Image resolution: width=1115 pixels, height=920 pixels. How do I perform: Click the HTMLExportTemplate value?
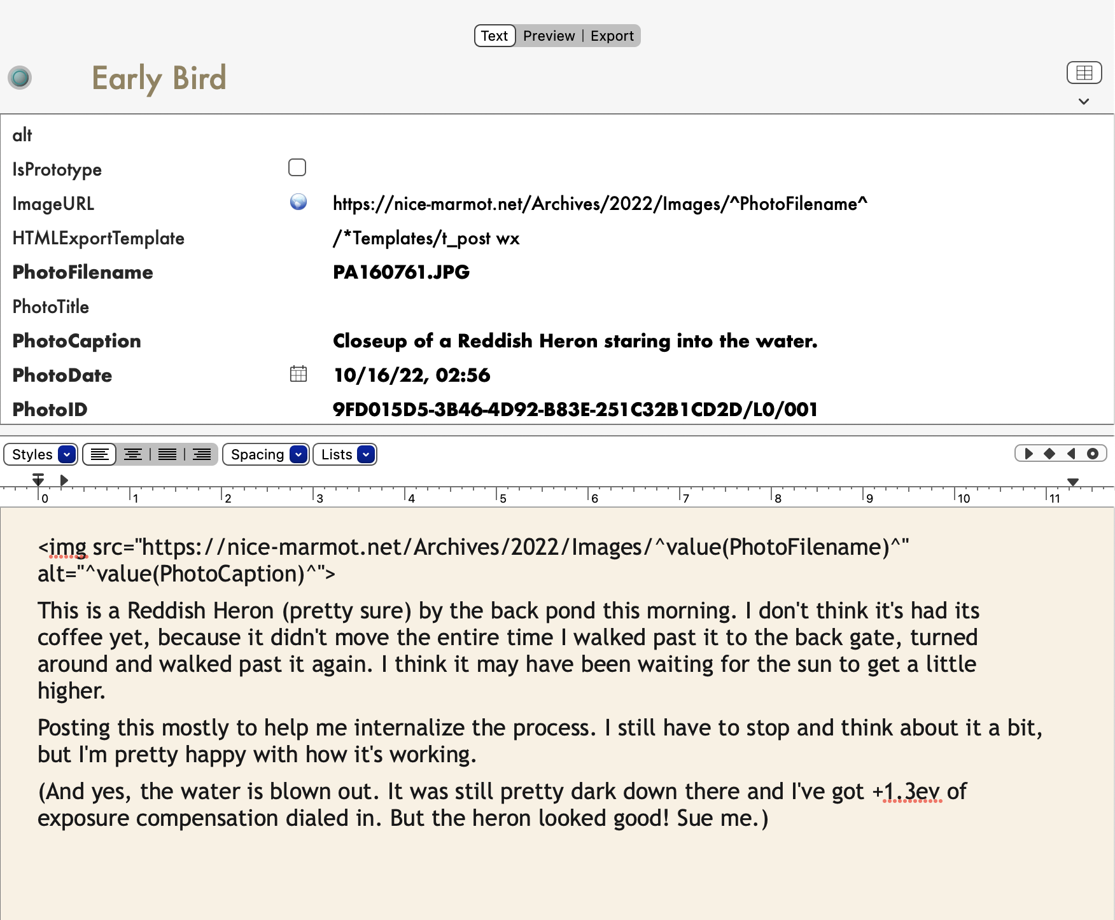click(426, 238)
